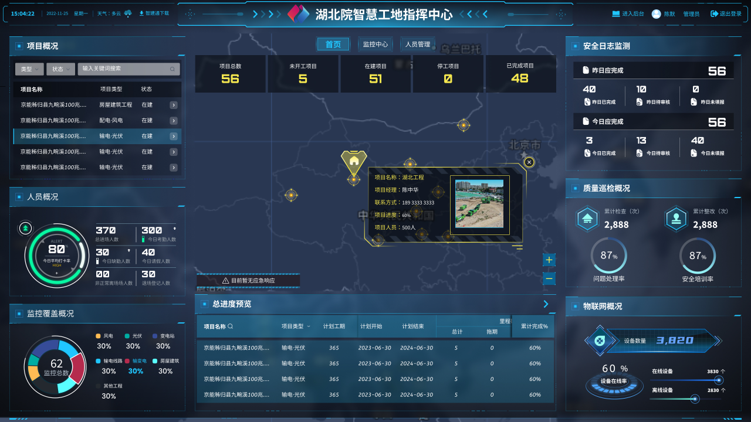Zoom in the map with plus button
The height and width of the screenshot is (422, 751).
(549, 260)
